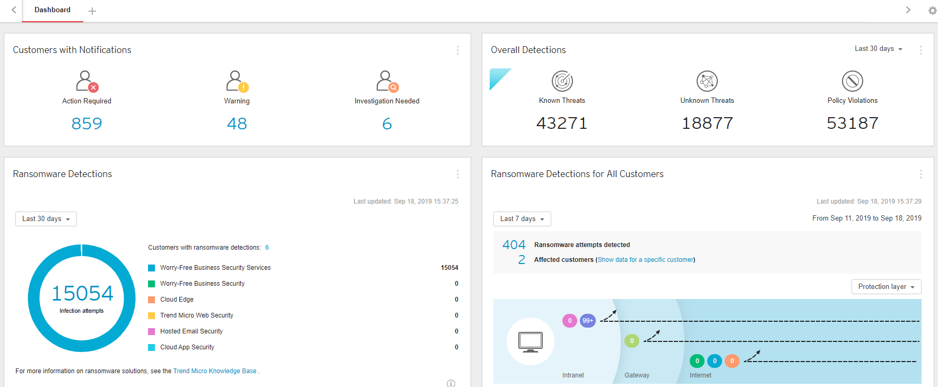Open the Trend Micro Knowledge Base link
Viewport: 938px width, 387px height.
[215, 371]
